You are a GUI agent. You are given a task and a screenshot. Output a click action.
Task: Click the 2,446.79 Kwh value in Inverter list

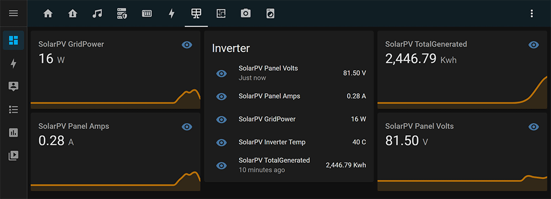click(x=346, y=165)
